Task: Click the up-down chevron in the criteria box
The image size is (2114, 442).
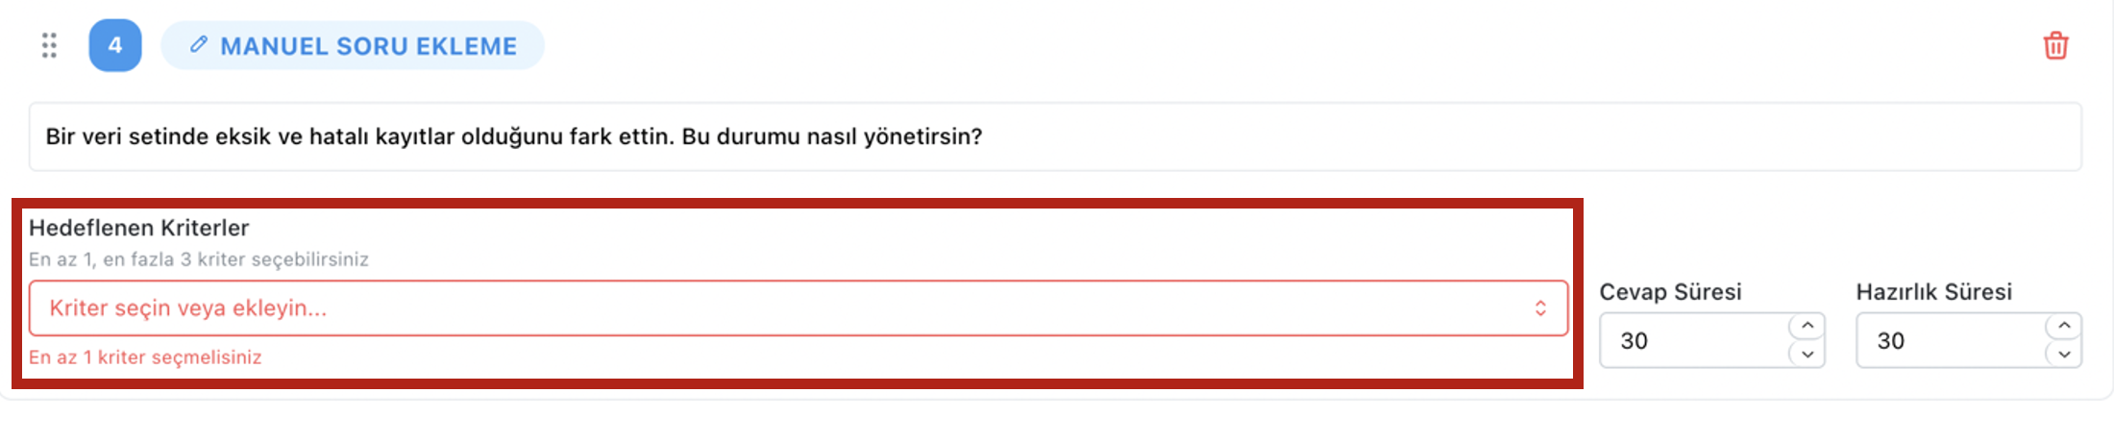Action: 1540,308
